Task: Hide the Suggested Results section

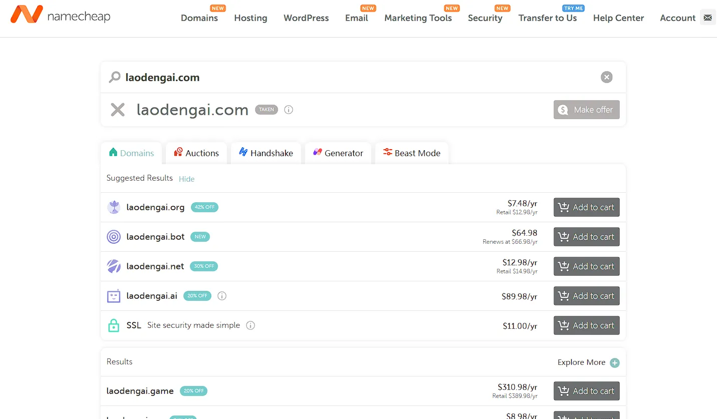Action: point(186,179)
